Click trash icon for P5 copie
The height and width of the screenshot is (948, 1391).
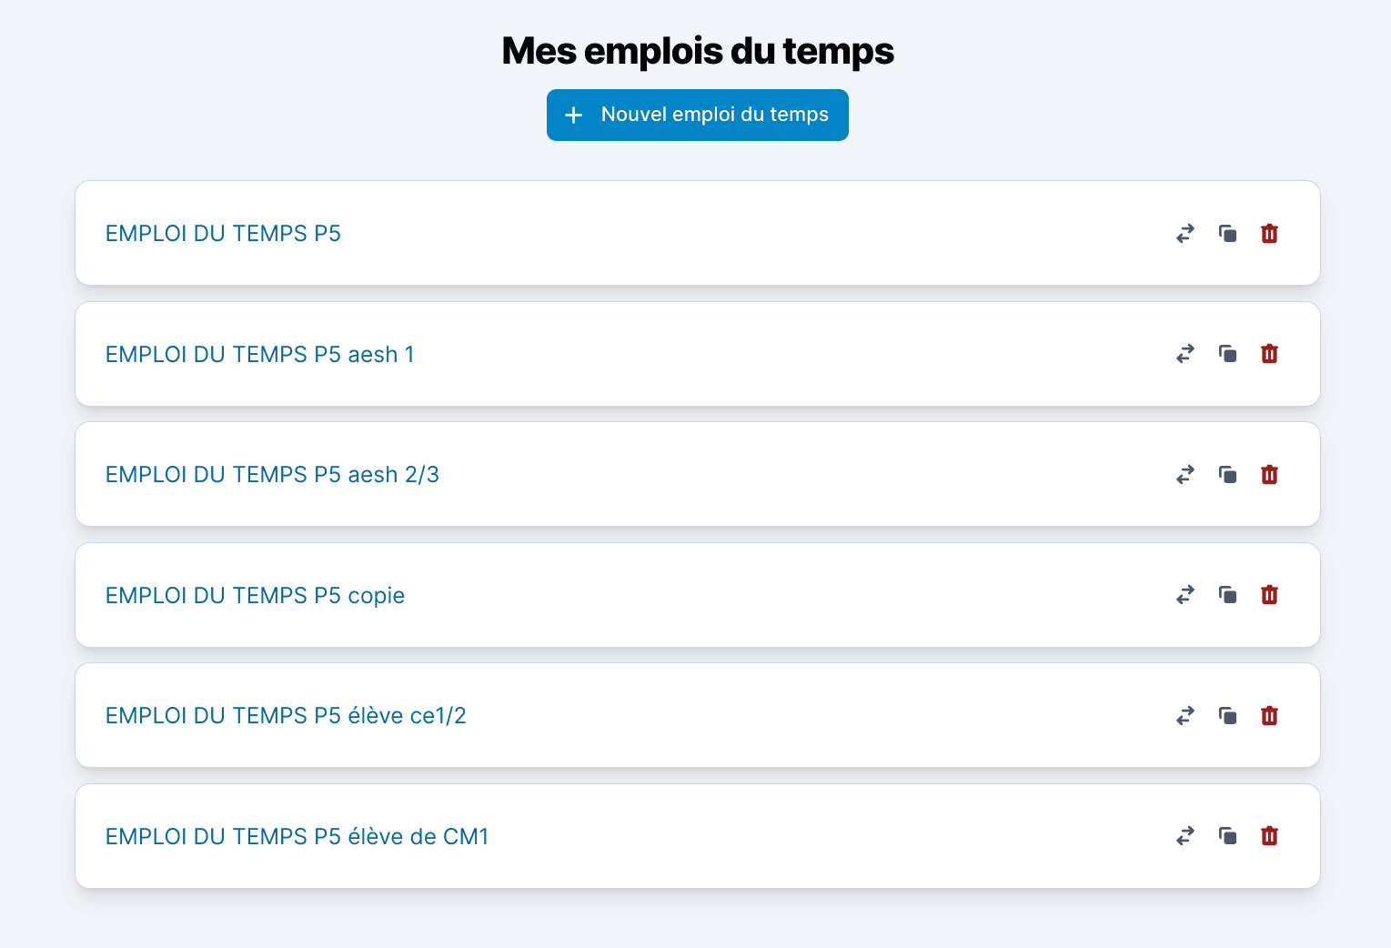1269,595
